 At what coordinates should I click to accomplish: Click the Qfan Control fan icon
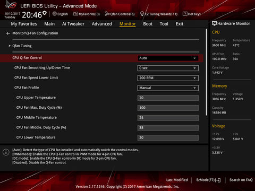(x=107, y=14)
